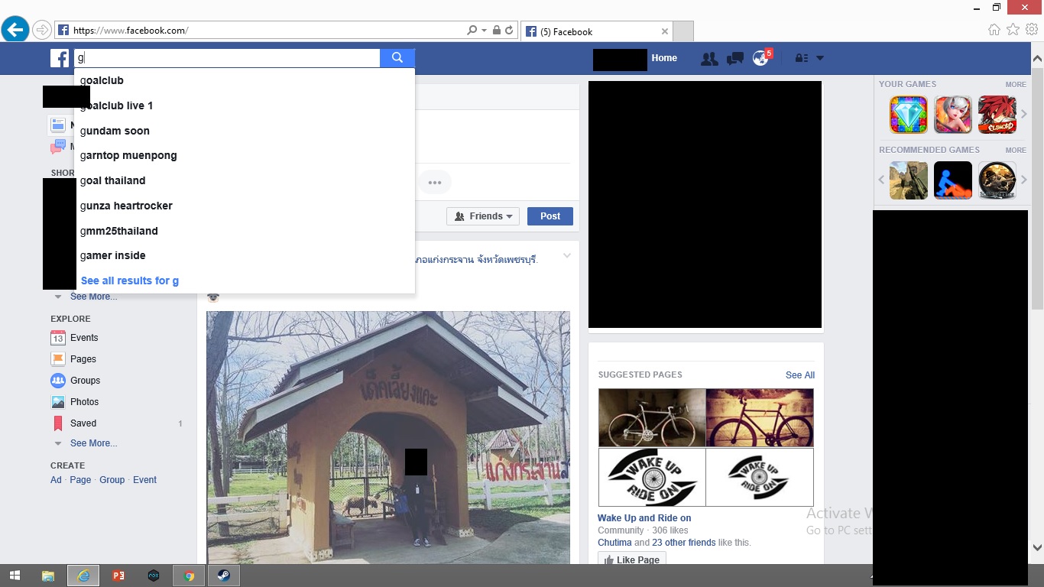Click inside the Facebook search field
The image size is (1044, 587).
(x=227, y=58)
